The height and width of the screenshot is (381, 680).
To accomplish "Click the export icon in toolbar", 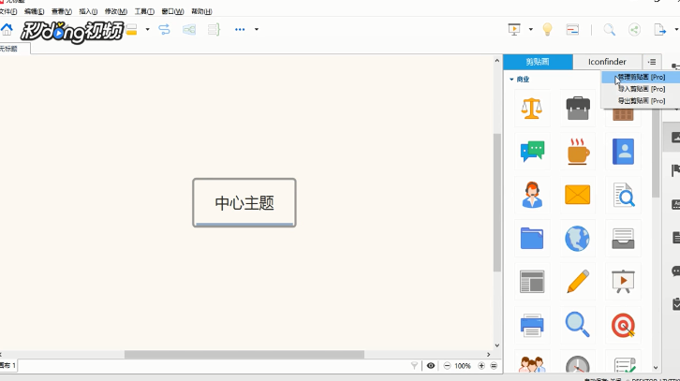I will (659, 29).
